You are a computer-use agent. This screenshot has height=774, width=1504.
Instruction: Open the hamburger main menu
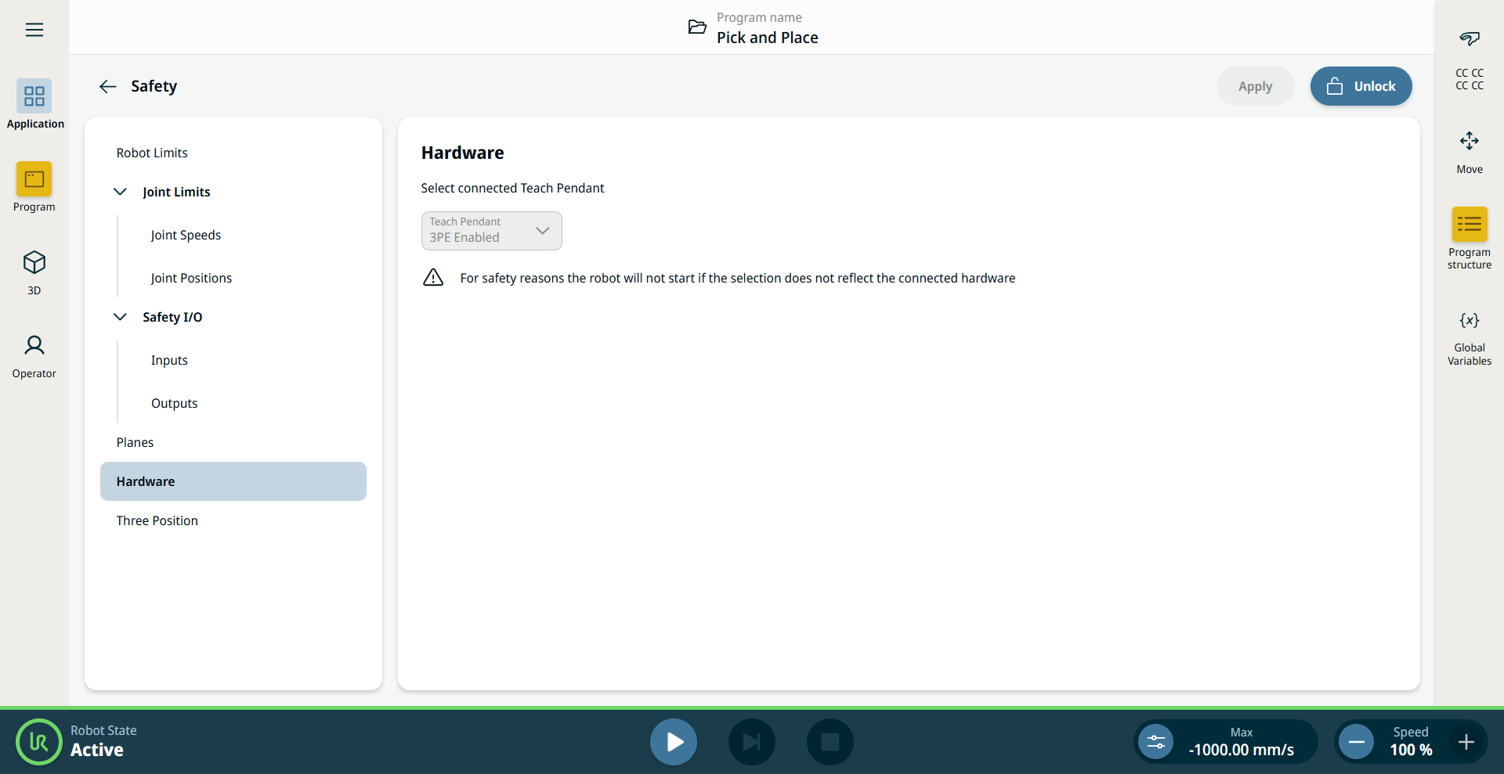[34, 30]
